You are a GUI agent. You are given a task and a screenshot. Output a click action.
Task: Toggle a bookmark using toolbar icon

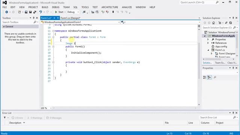[113, 12]
